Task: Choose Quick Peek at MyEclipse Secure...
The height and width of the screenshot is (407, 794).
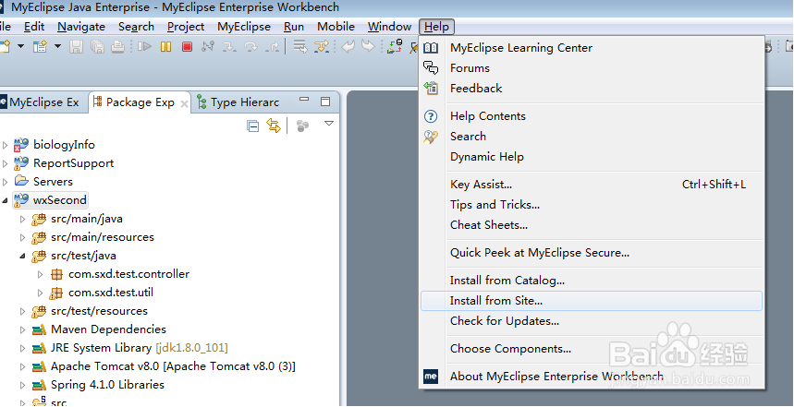Action: pos(592,252)
